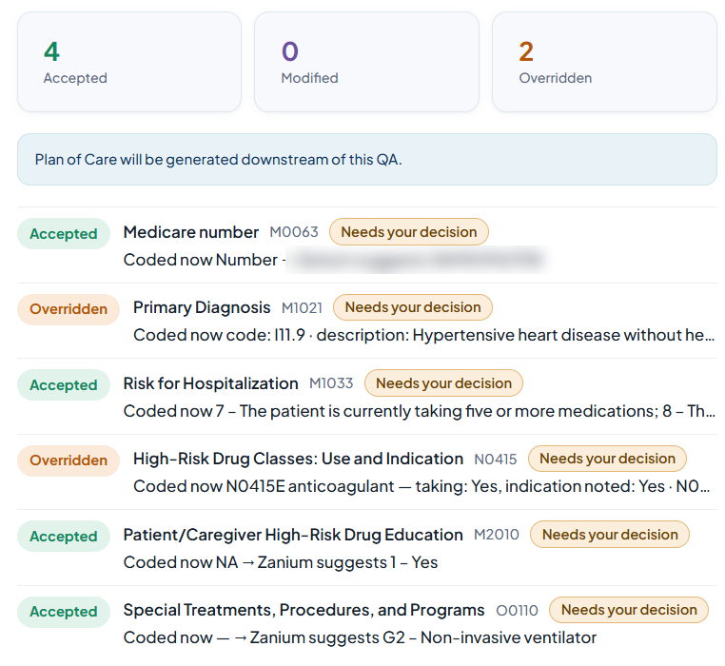Click the Plan of Care downstream notice

pos(367,160)
